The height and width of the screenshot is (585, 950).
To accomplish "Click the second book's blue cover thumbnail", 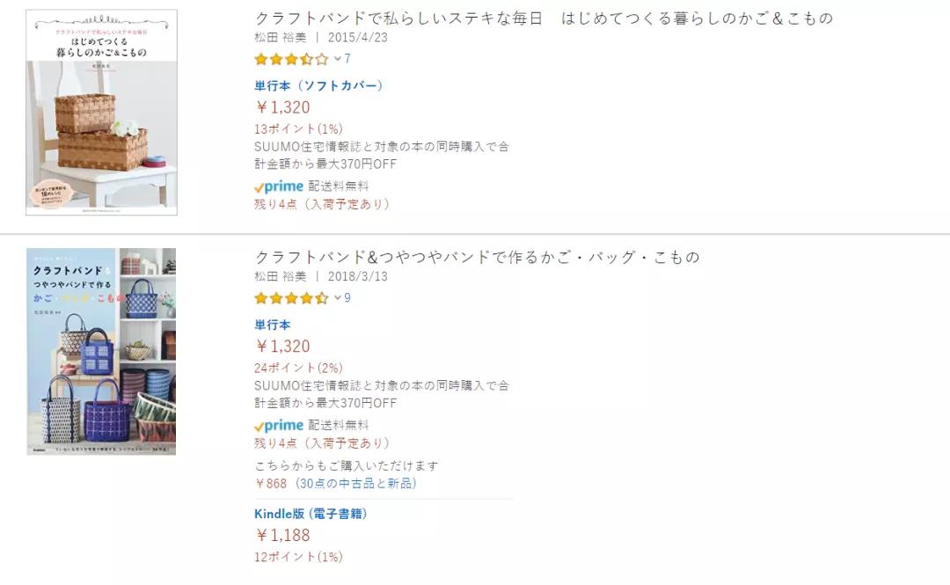I will (101, 351).
